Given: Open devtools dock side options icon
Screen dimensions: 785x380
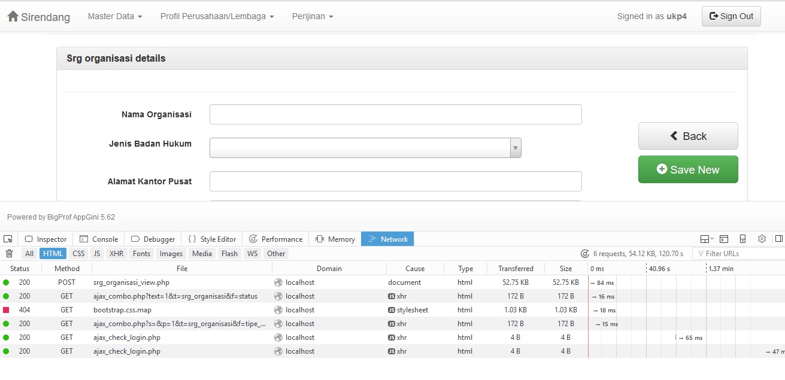Looking at the screenshot, I should 707,239.
